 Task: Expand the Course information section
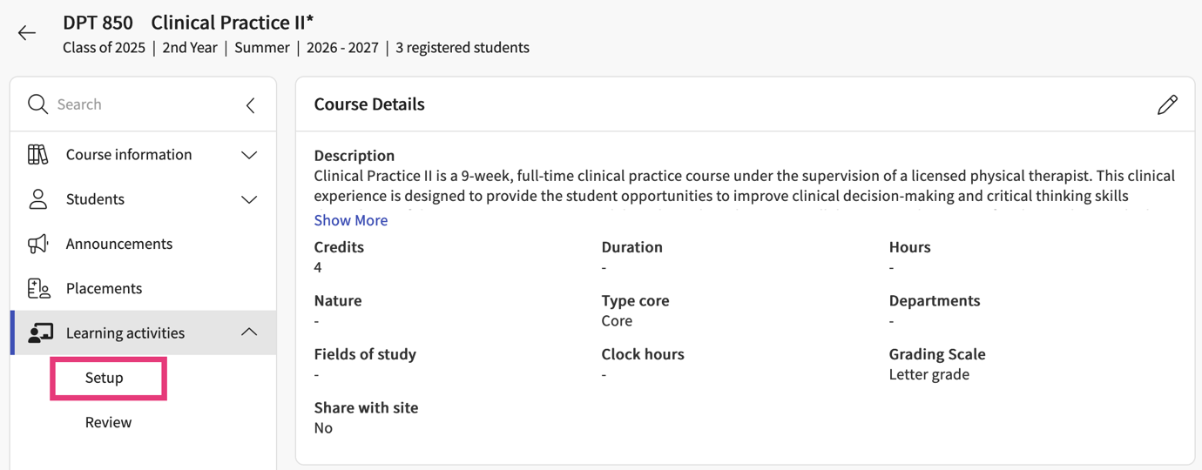point(249,155)
